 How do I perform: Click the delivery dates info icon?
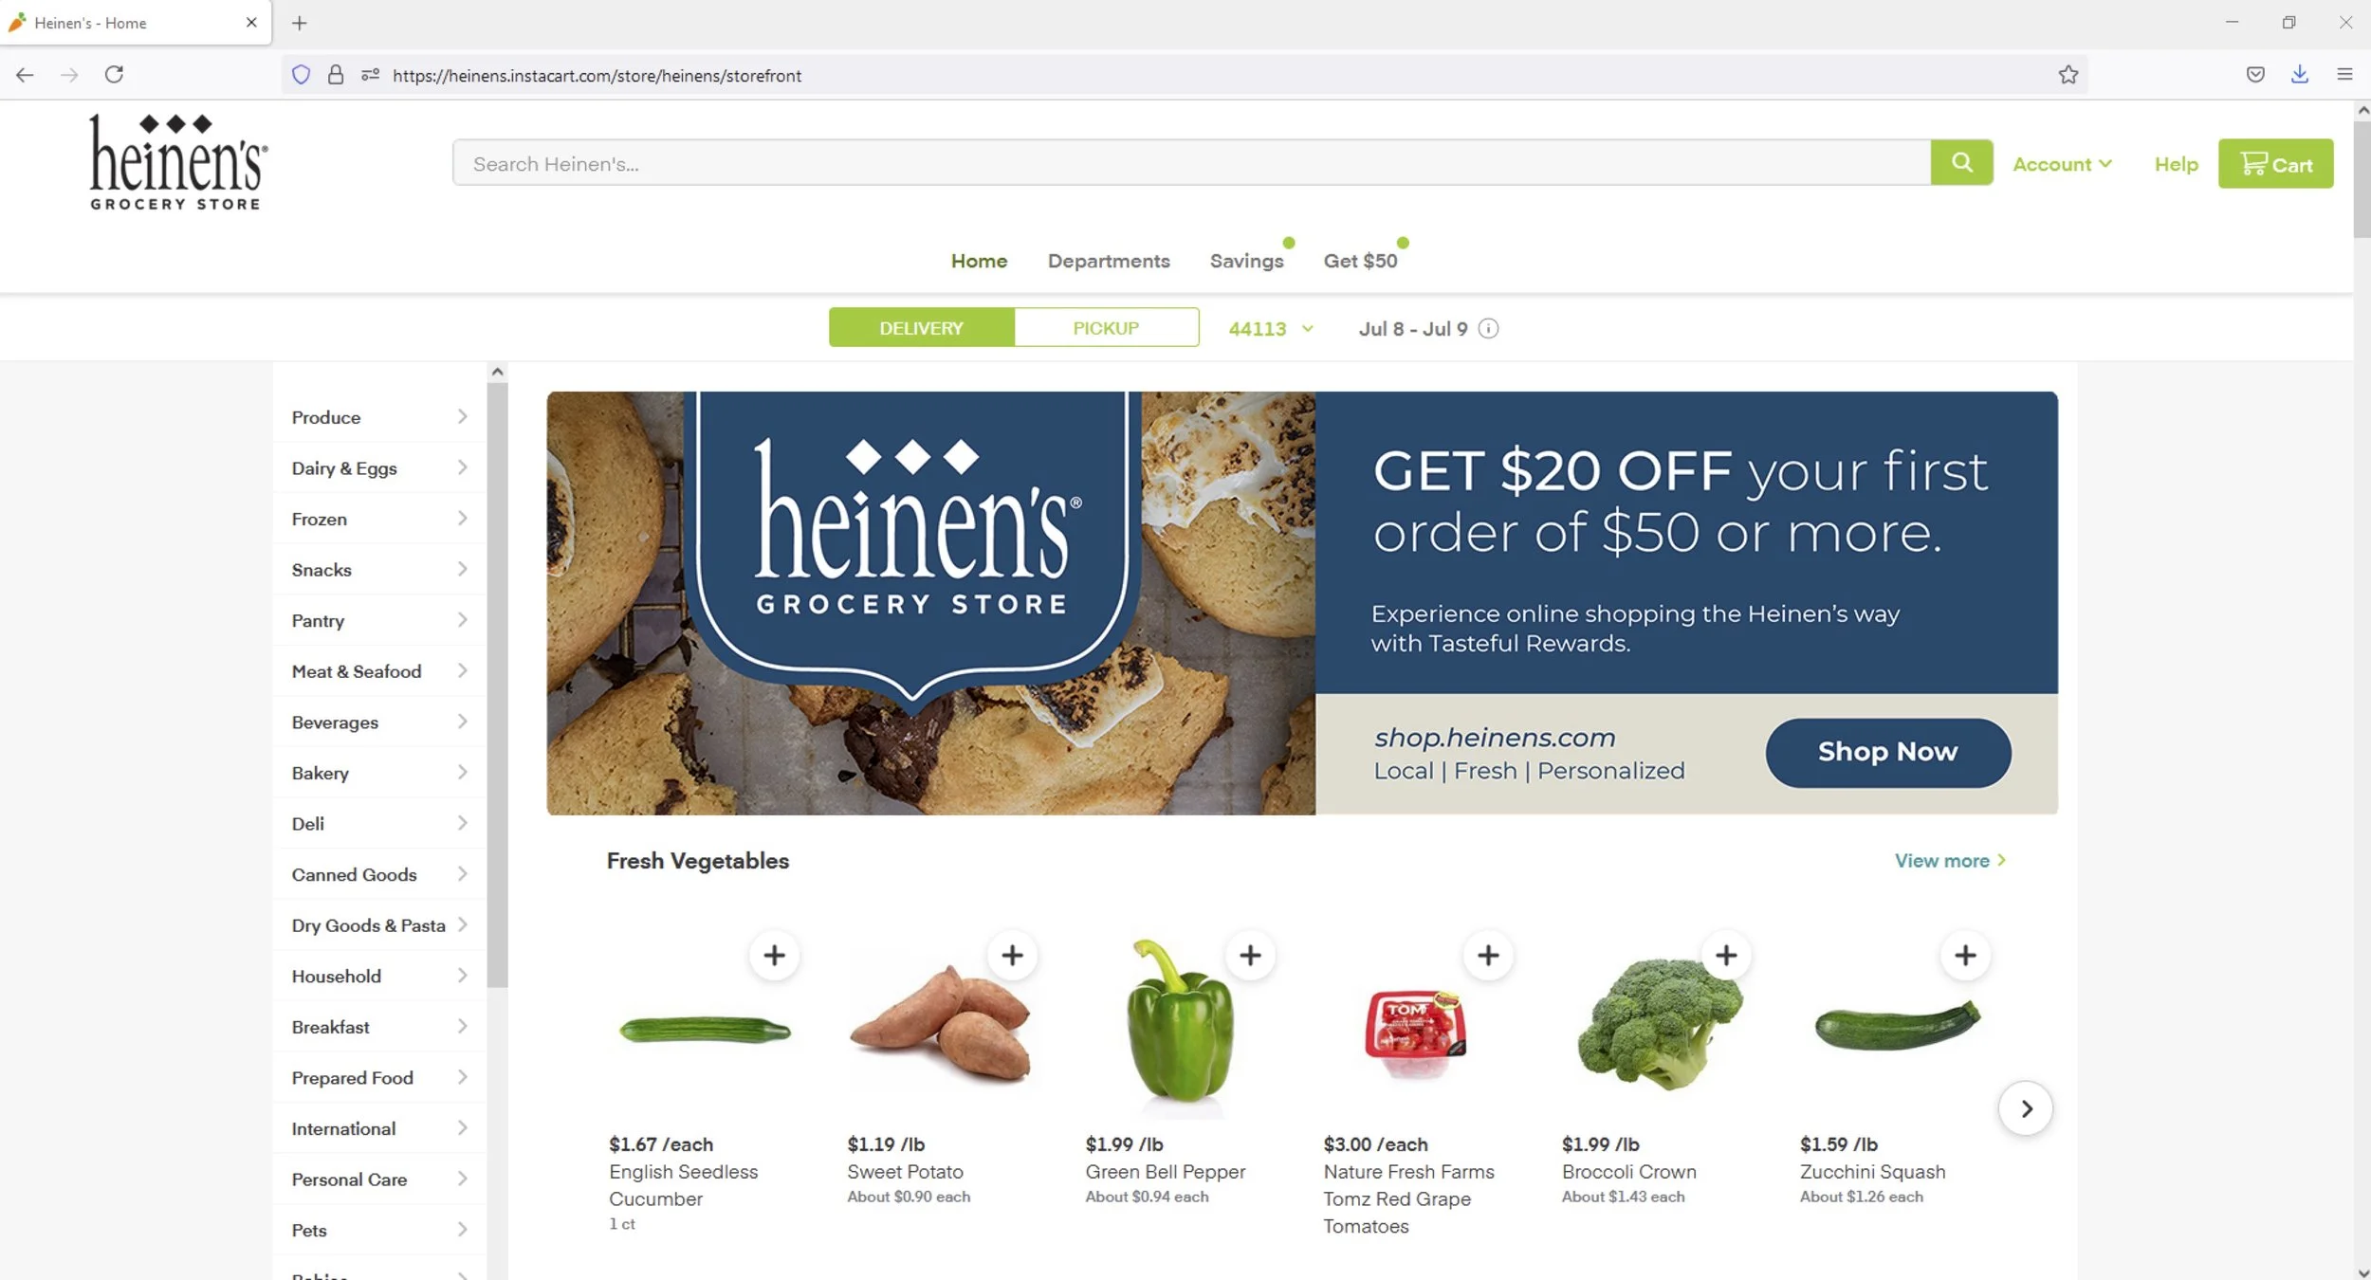tap(1488, 329)
